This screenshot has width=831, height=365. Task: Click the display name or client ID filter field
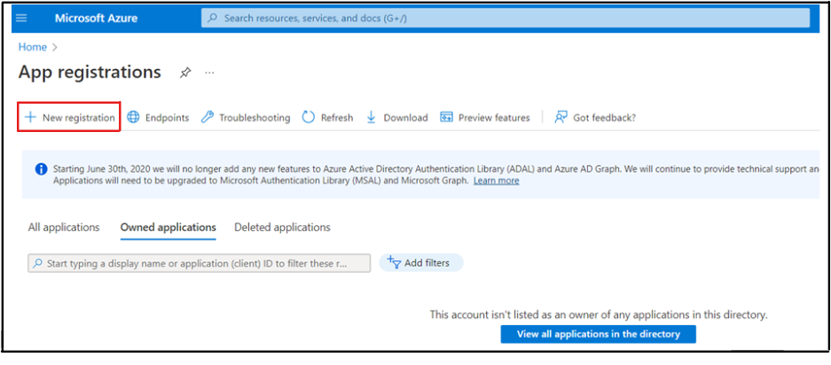200,263
